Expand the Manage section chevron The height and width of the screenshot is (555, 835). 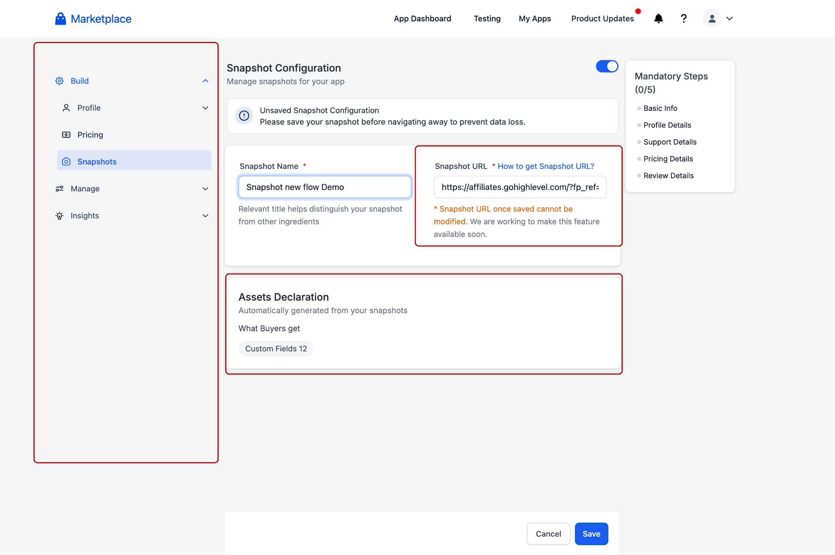(x=205, y=189)
